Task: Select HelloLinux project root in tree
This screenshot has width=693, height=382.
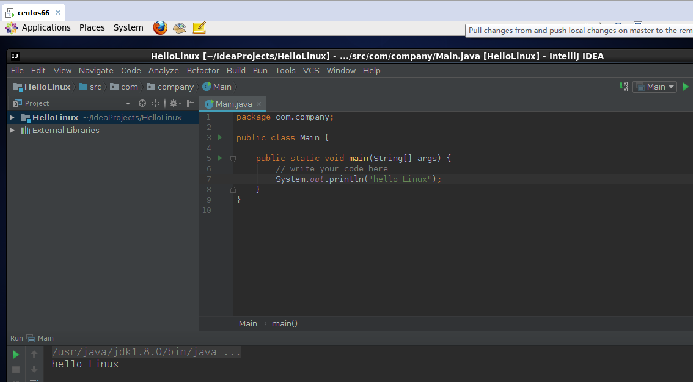Action: pyautogui.click(x=103, y=117)
